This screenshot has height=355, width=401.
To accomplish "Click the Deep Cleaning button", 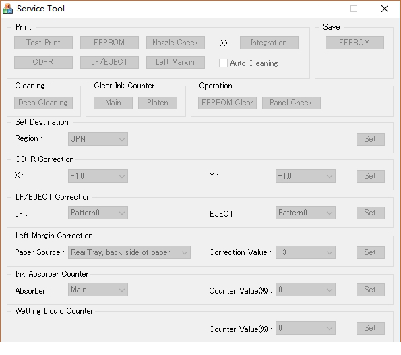I will point(44,103).
